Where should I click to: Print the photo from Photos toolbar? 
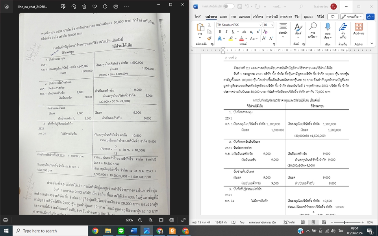[116, 7]
